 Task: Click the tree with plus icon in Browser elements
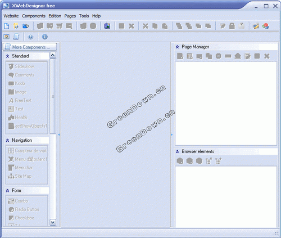coord(218,160)
